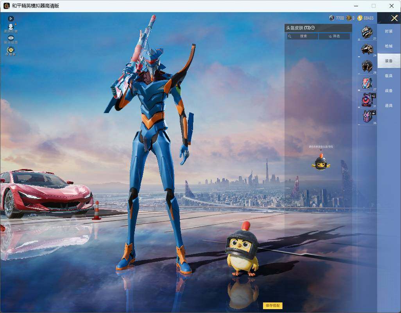
Task: Switch to the 枪械 tab
Action: 389,46
